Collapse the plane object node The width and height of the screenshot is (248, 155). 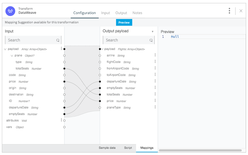tap(12, 56)
